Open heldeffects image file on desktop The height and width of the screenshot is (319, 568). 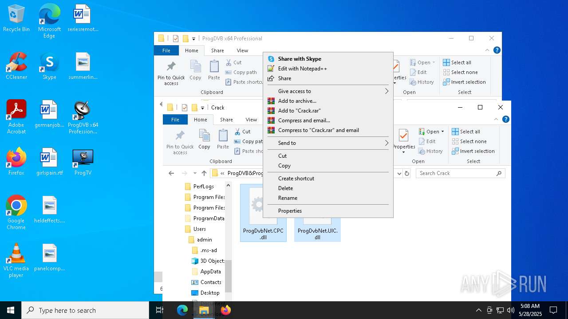coord(49,210)
